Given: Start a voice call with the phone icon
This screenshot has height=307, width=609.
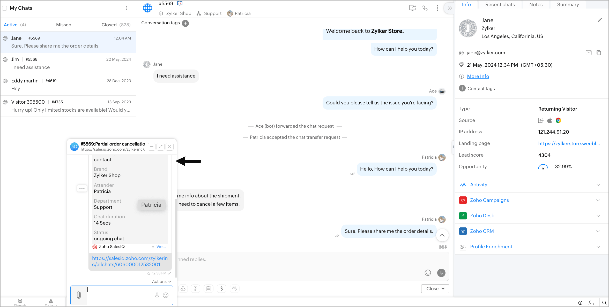Looking at the screenshot, I should tap(425, 8).
